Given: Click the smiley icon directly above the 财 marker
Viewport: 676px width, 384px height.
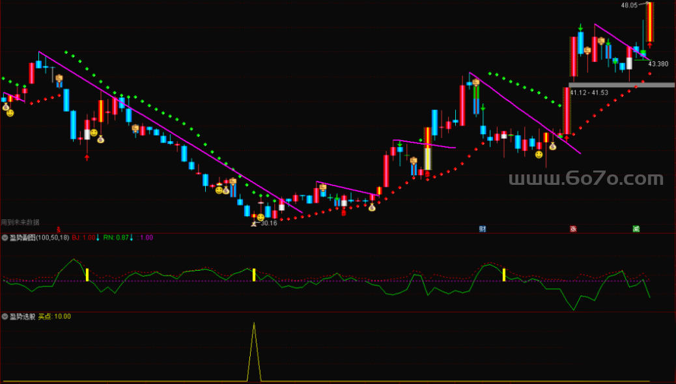Looking at the screenshot, I should [x=539, y=154].
